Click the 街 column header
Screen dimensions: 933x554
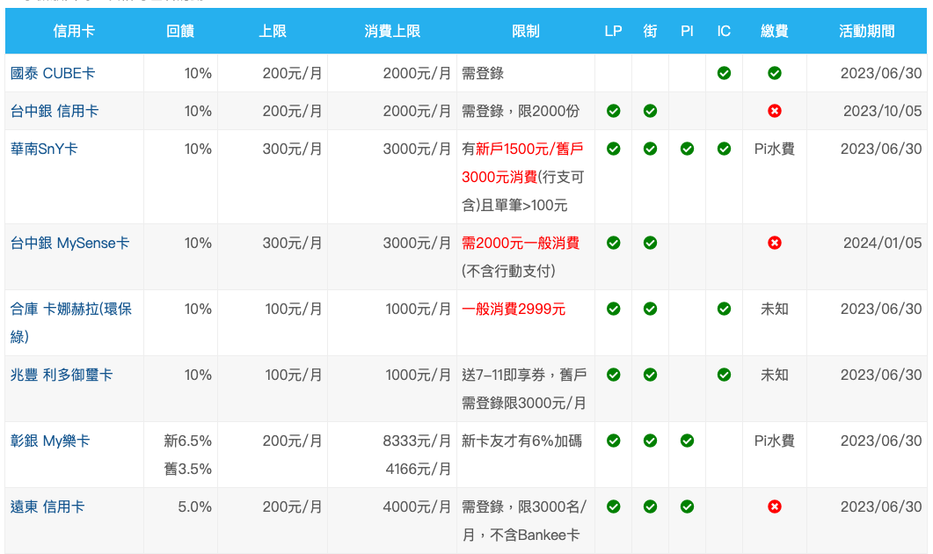651,31
